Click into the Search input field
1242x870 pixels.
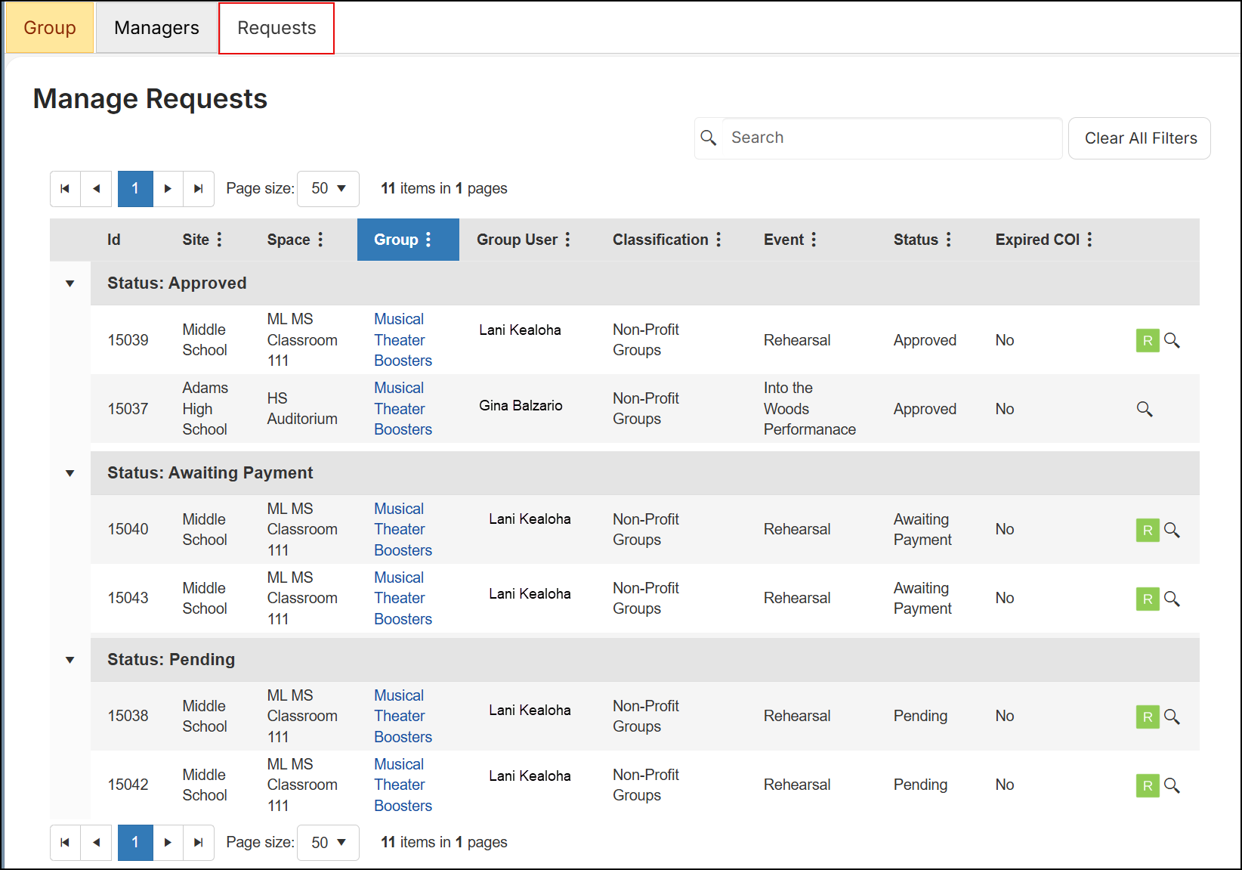[892, 138]
